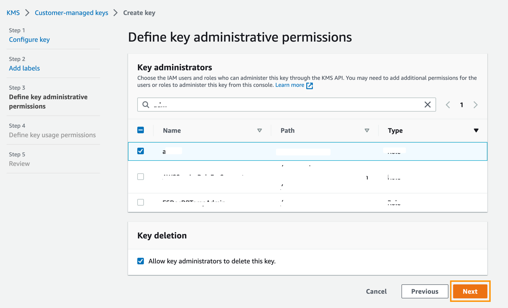Go to Step 1 Configure key
Viewport: 508px width, 308px height.
29,39
